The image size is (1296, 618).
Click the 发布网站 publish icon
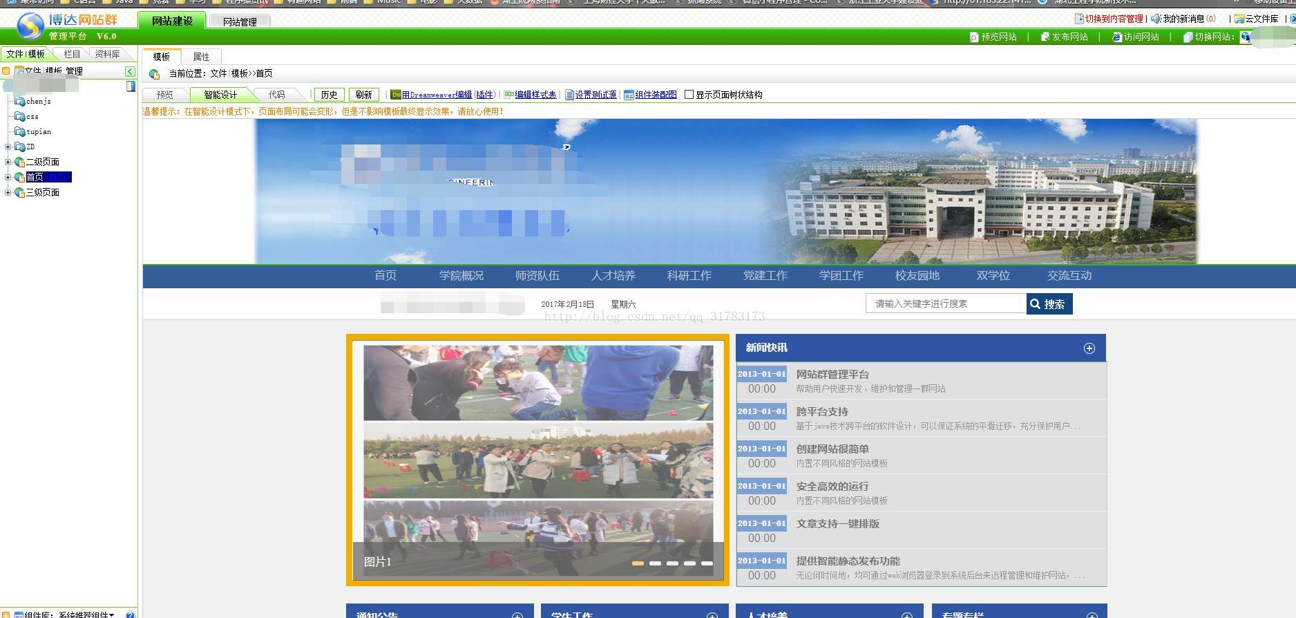click(x=1045, y=37)
